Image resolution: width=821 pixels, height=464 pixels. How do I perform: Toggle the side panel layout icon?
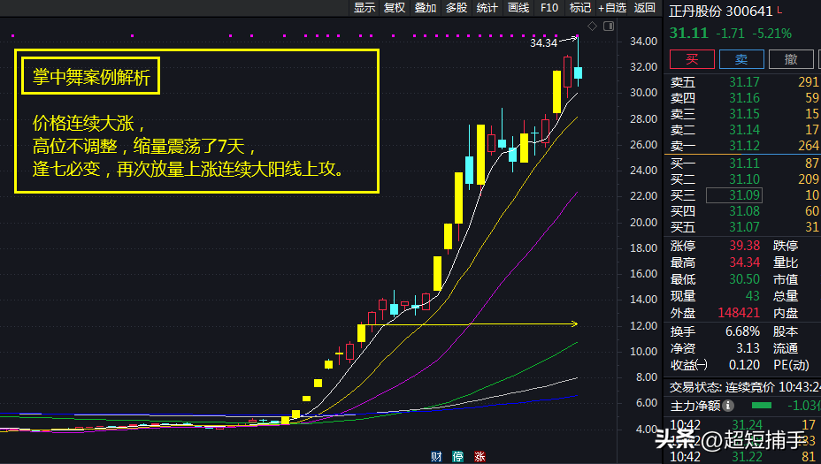(x=609, y=27)
